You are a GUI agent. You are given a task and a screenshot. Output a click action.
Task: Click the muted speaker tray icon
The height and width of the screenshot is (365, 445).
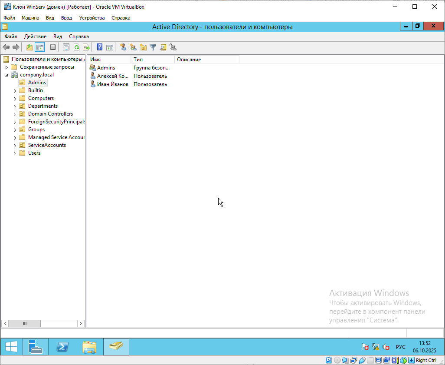[x=386, y=347]
